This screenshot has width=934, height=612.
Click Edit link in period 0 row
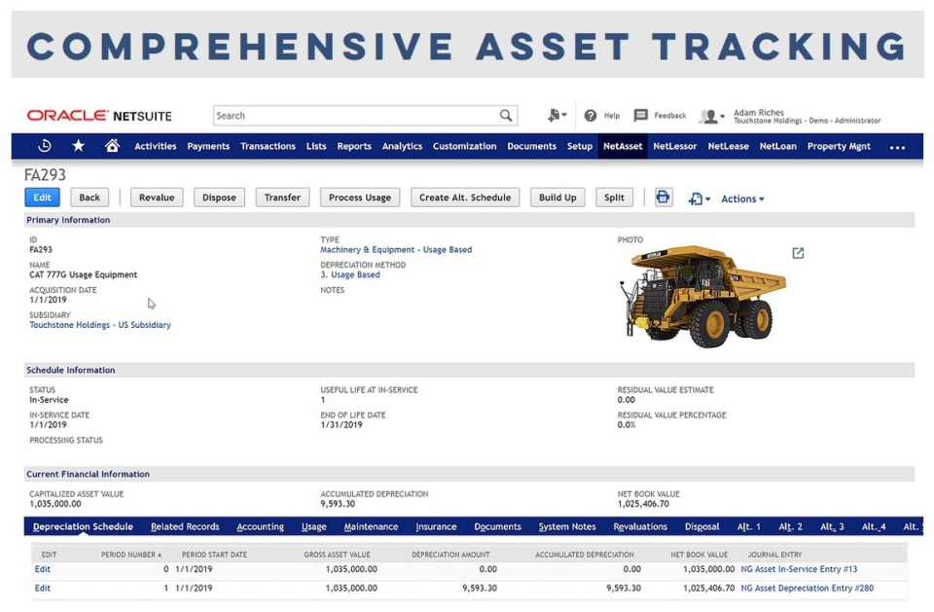(42, 569)
